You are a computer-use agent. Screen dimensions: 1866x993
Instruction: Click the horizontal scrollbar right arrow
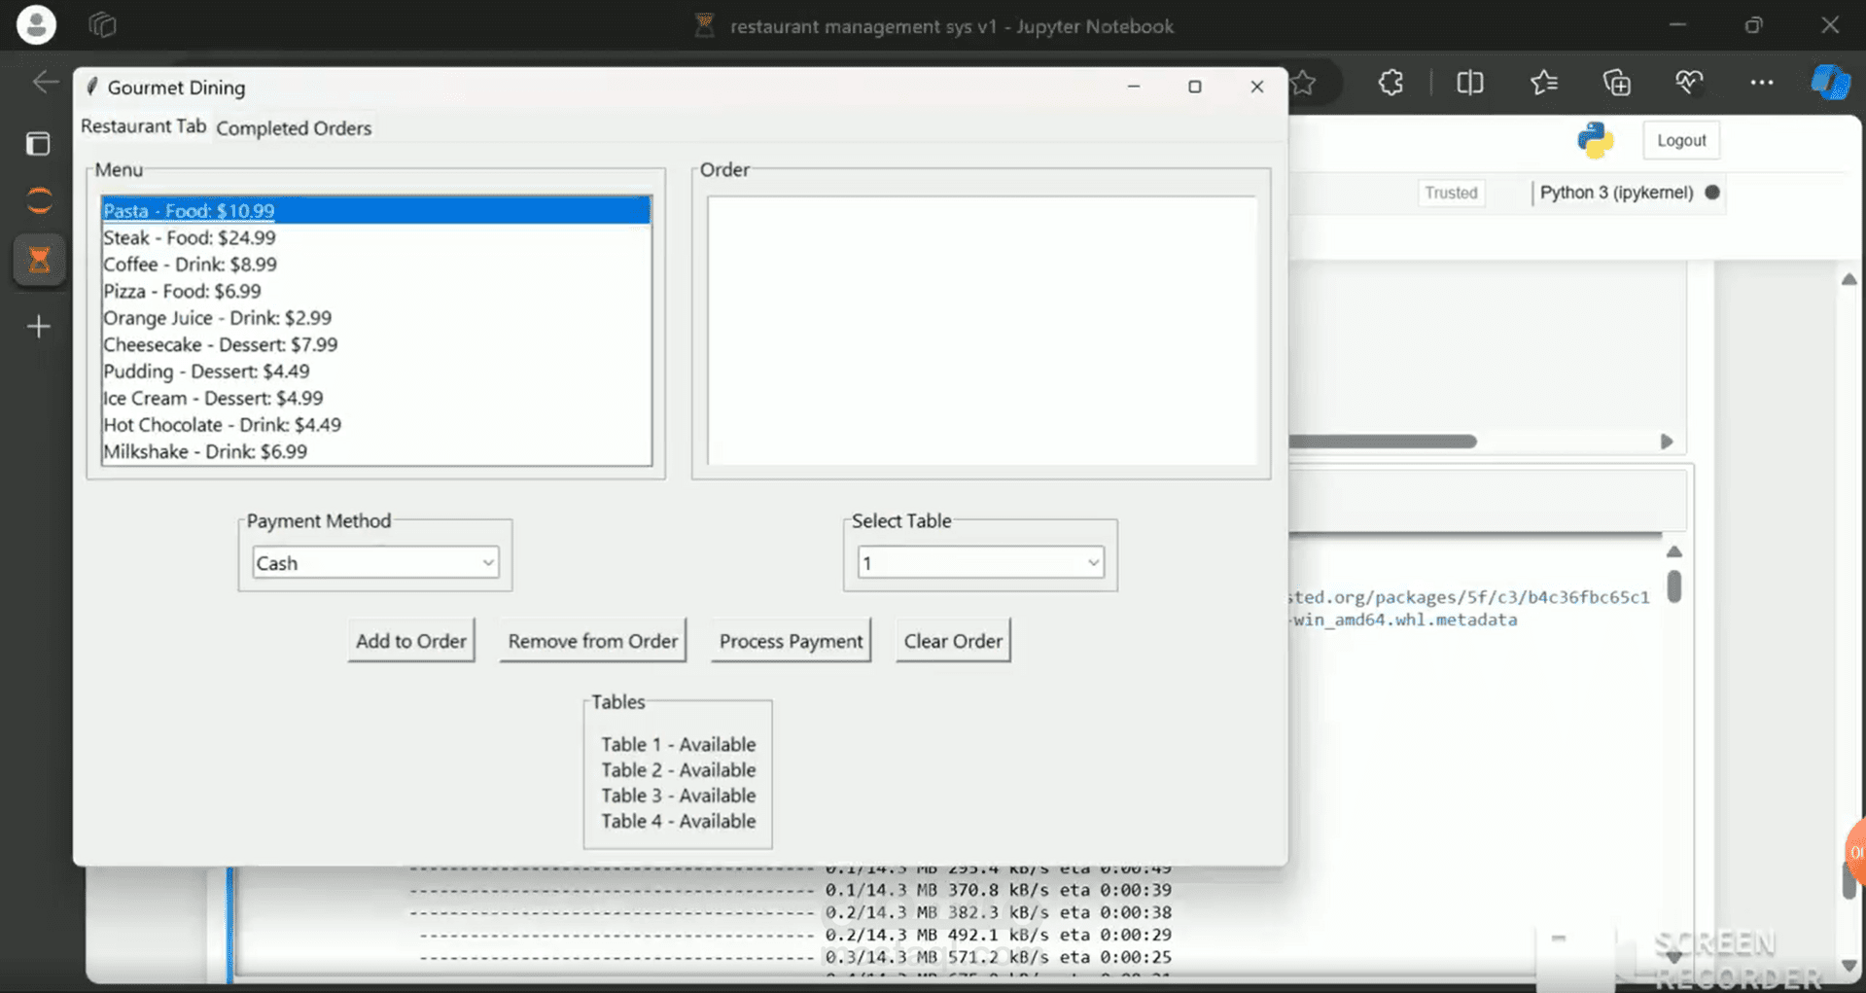(x=1667, y=442)
